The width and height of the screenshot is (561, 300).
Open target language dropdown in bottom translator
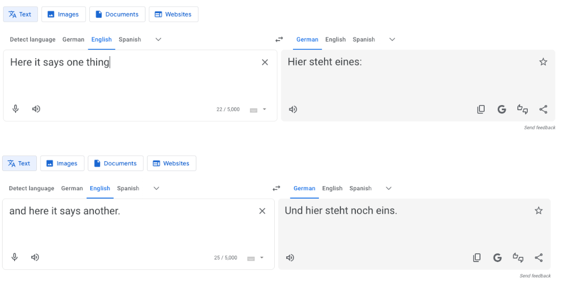(x=389, y=188)
